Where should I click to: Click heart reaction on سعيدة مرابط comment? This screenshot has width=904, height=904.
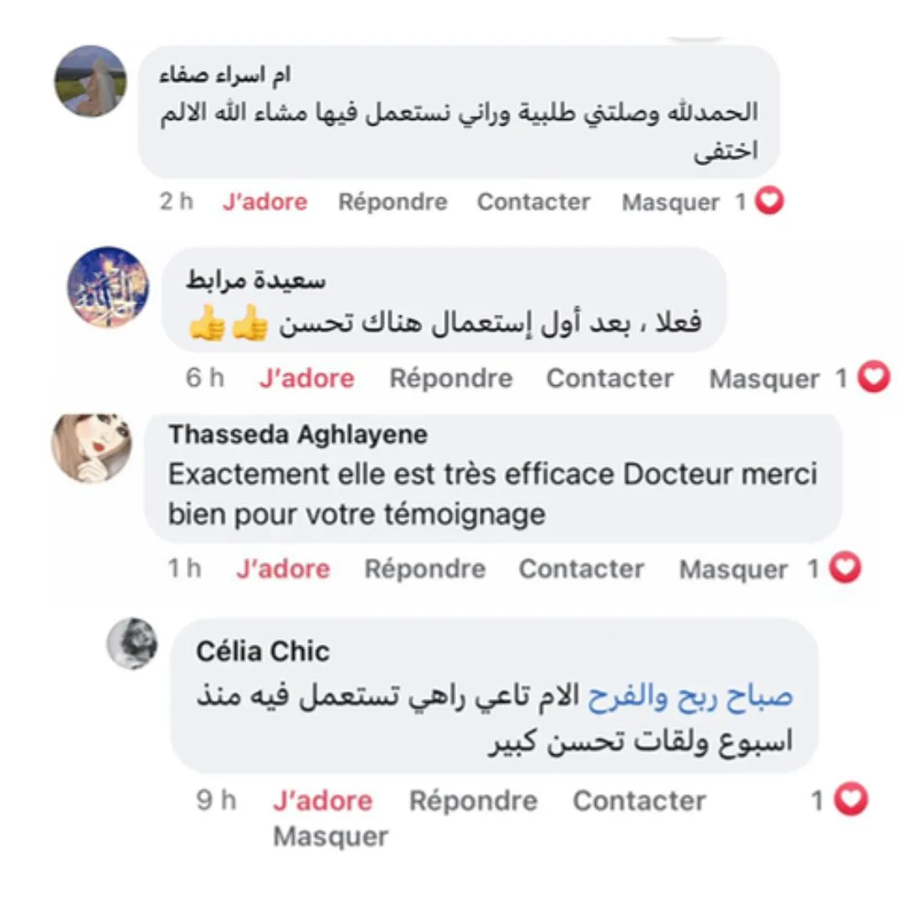click(x=874, y=377)
